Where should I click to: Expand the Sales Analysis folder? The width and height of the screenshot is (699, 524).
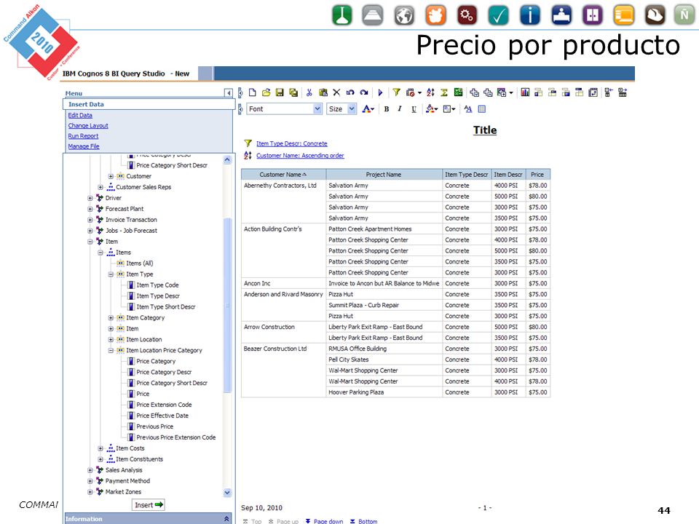point(90,470)
